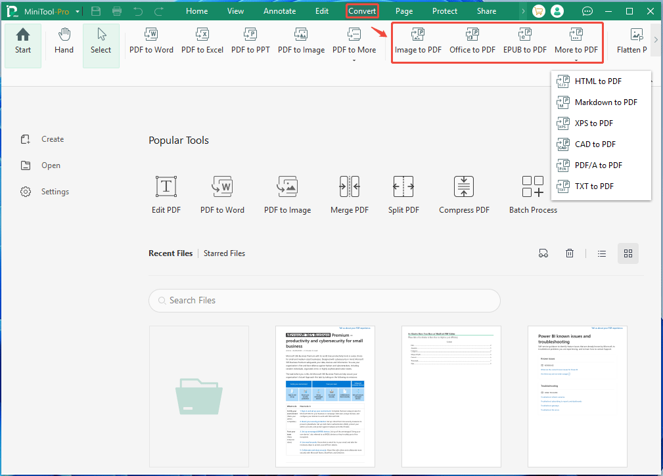
Task: Switch to the Convert ribbon tab
Action: (x=362, y=11)
